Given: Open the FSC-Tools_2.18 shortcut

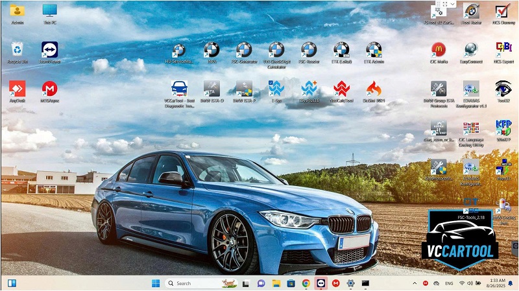Looking at the screenshot, I should 472,209.
